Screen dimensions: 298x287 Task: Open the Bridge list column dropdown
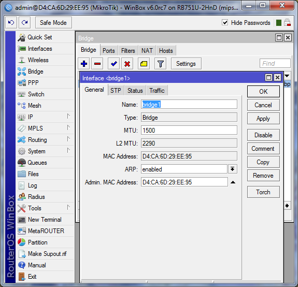pyautogui.click(x=287, y=76)
